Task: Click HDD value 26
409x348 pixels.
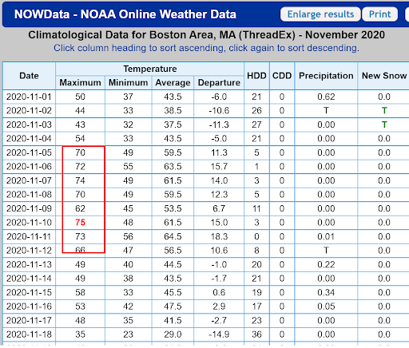Action: tap(256, 110)
